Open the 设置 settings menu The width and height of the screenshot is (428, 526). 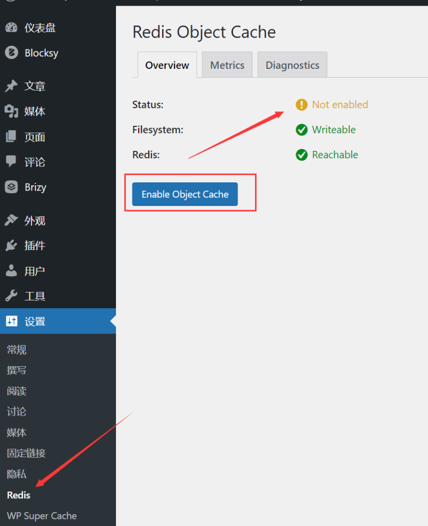point(35,322)
